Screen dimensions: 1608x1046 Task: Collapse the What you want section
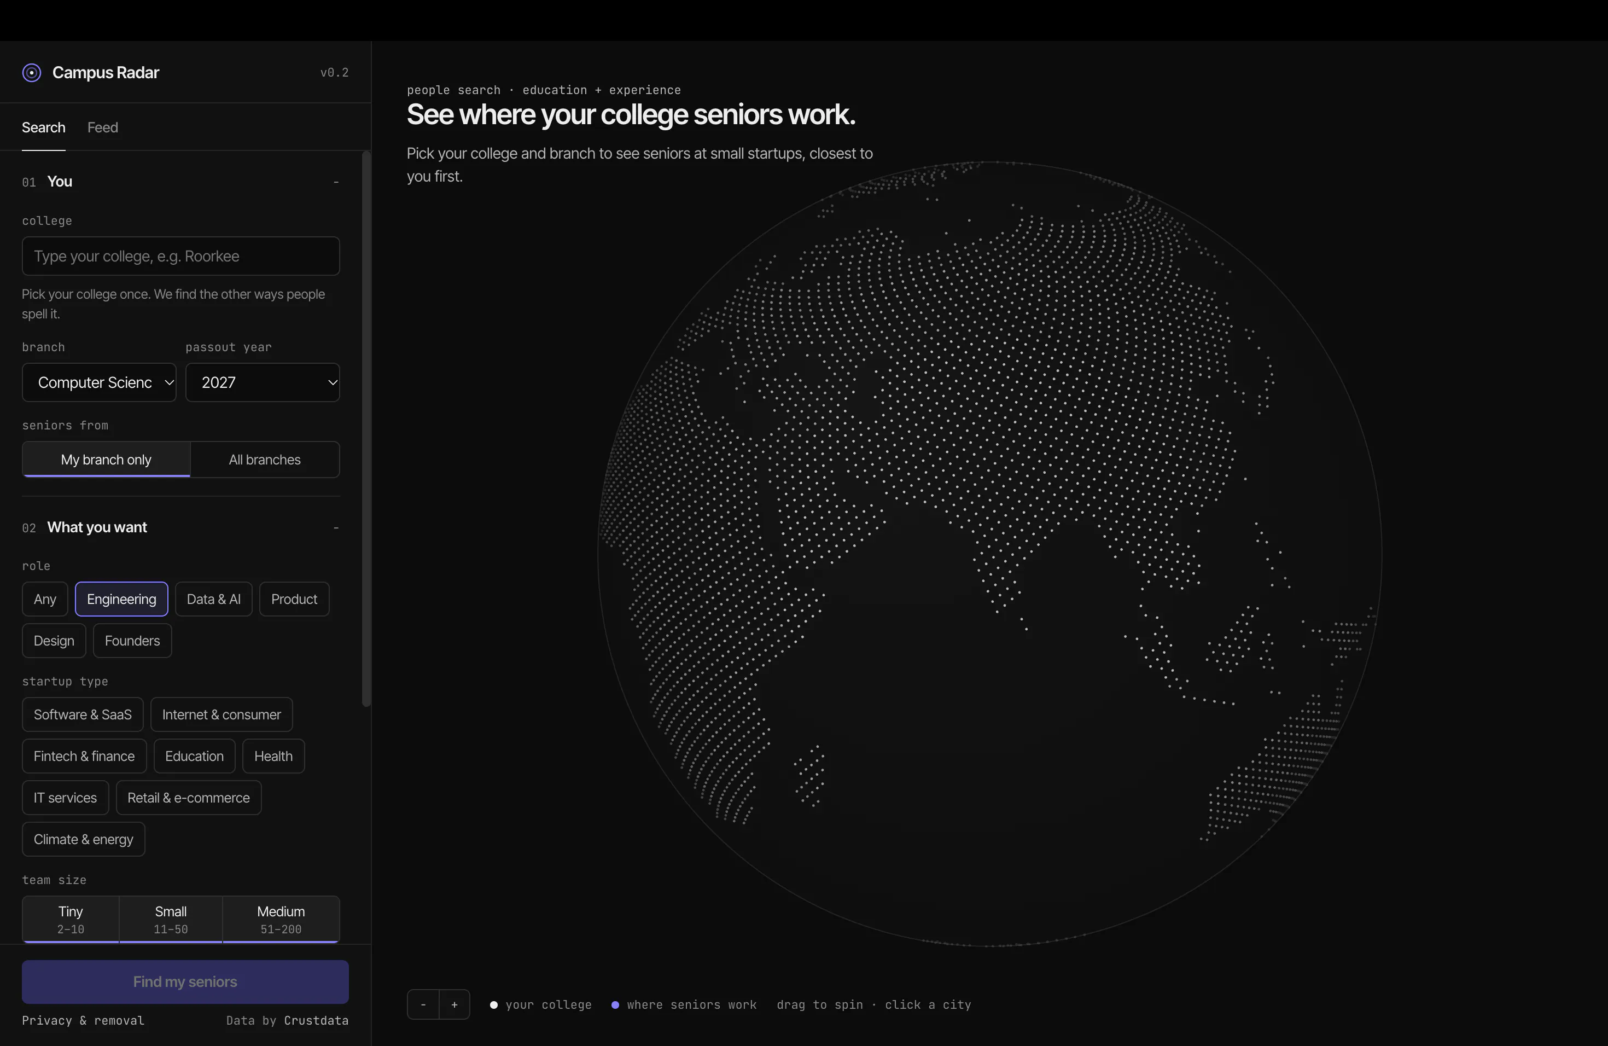336,528
